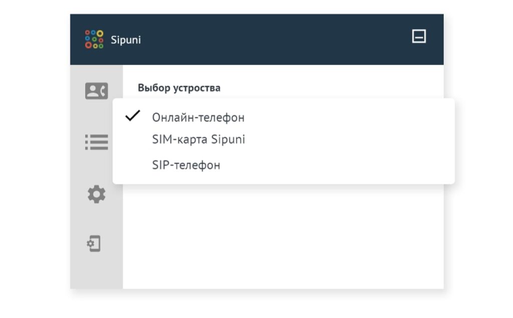Viewport: 513px width, 318px height.
Task: Click the checkmark beside Онлайн-телефон
Action: pos(133,116)
